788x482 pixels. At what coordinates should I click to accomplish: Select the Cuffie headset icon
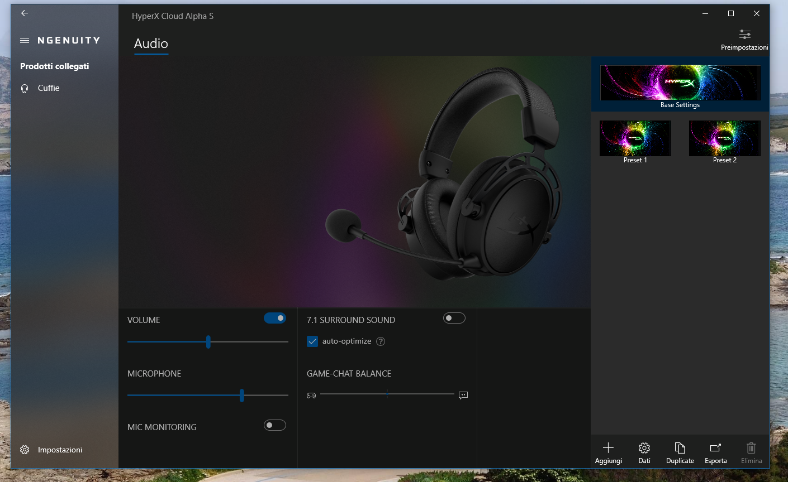pyautogui.click(x=25, y=88)
